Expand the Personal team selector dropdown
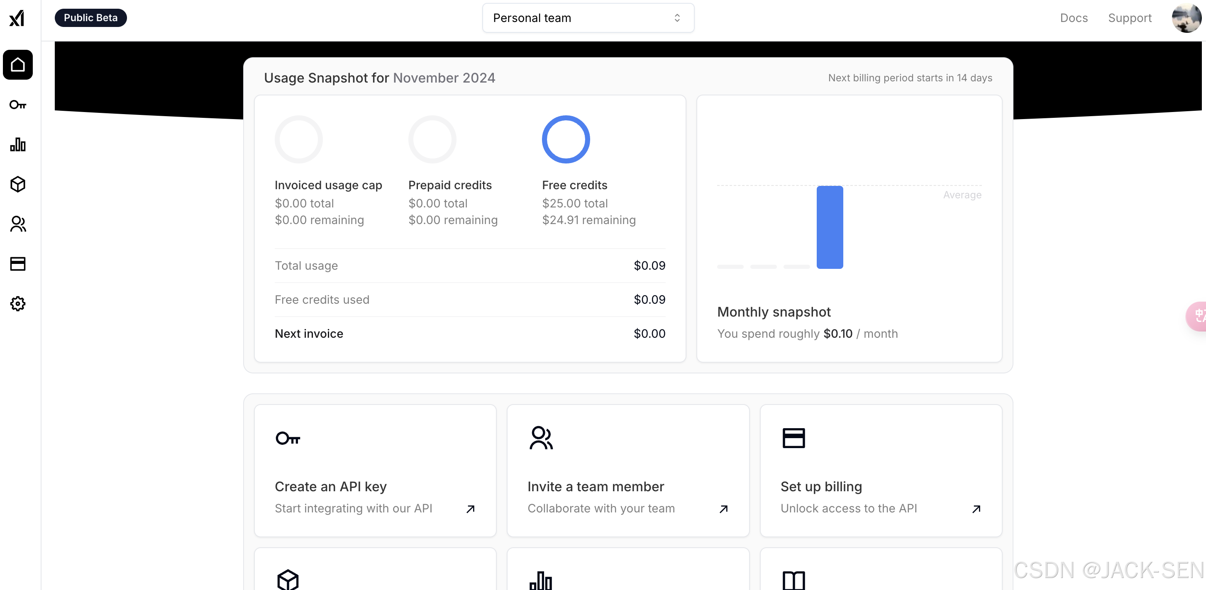Screen dimensions: 1206x590 588,18
